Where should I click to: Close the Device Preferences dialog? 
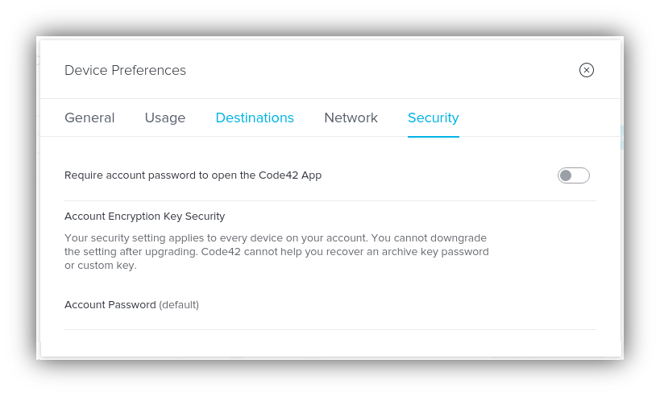[x=587, y=70]
